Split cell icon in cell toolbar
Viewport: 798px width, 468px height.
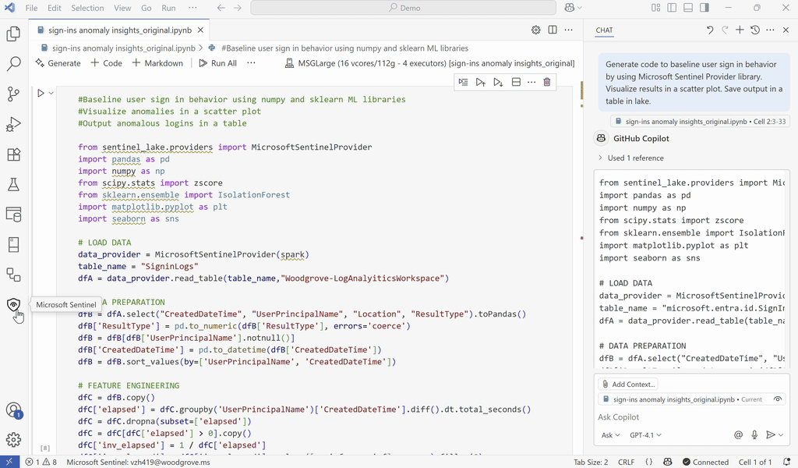pyautogui.click(x=516, y=82)
